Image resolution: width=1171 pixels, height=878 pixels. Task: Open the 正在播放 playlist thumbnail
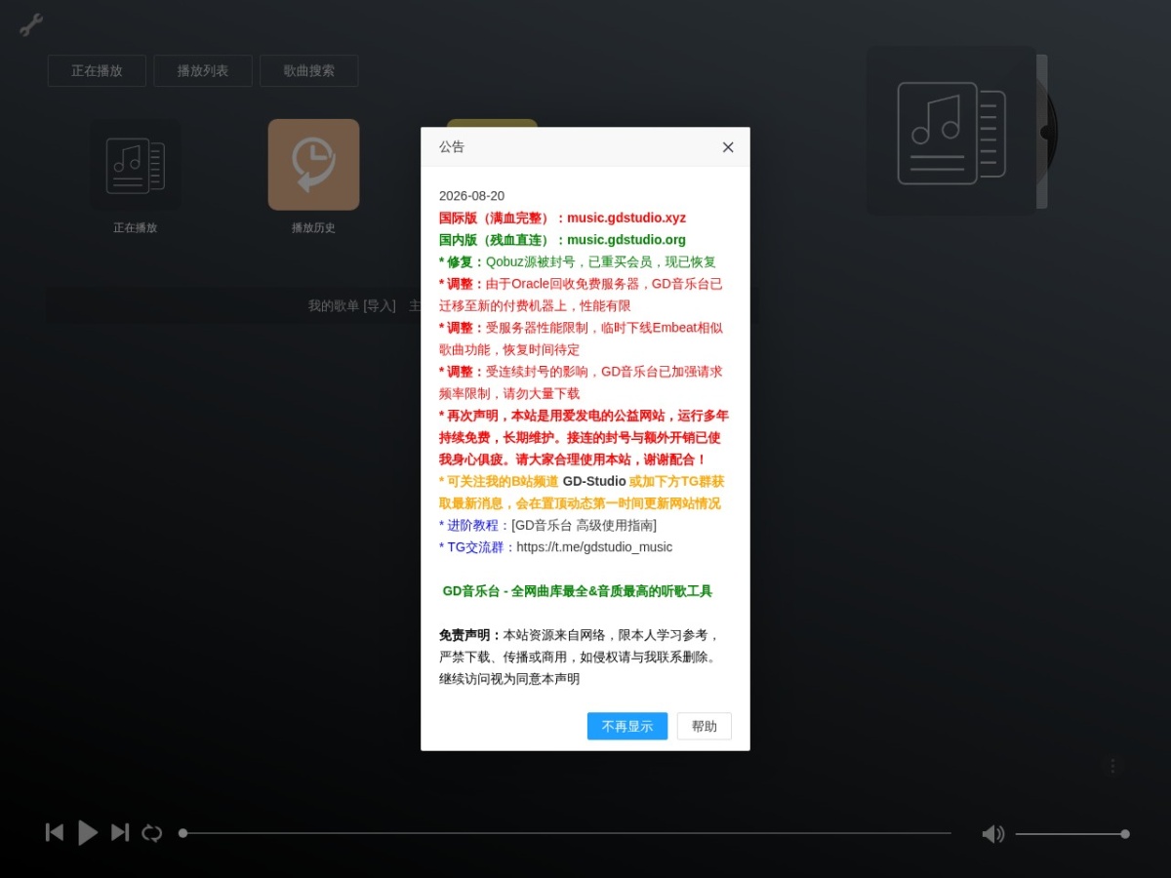135,165
